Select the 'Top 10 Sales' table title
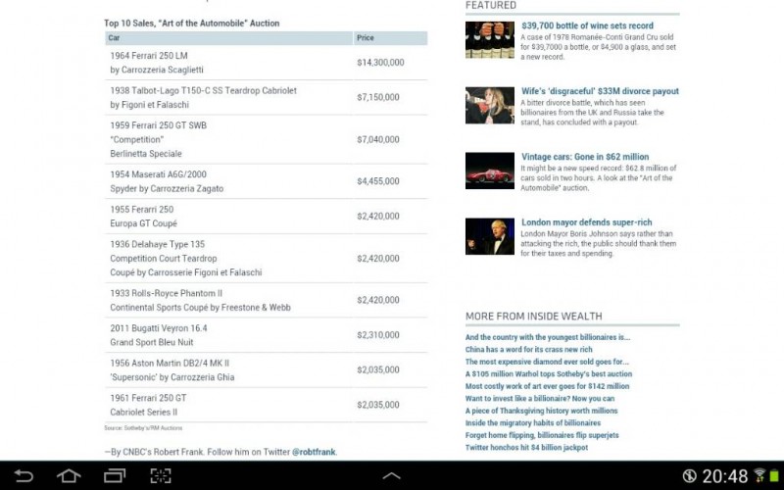Image resolution: width=784 pixels, height=490 pixels. (x=191, y=23)
